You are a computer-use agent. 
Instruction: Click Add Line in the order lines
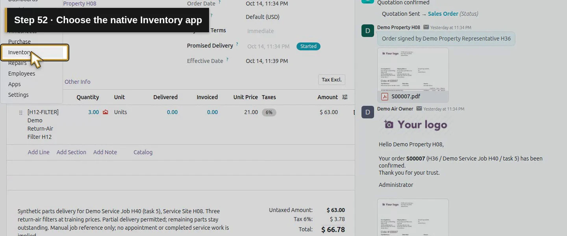[39, 152]
